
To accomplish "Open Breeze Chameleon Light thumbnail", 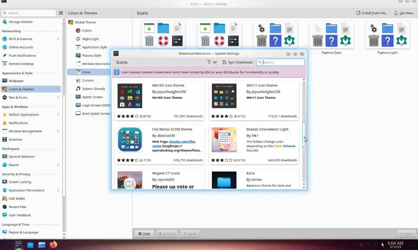I will click(224, 140).
